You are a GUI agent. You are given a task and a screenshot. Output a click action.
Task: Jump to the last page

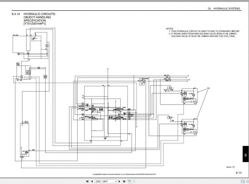124,181
